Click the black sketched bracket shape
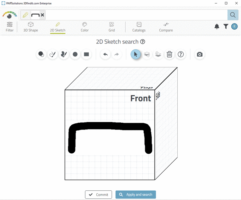Viewport: 241px width, 200px height. (x=110, y=126)
